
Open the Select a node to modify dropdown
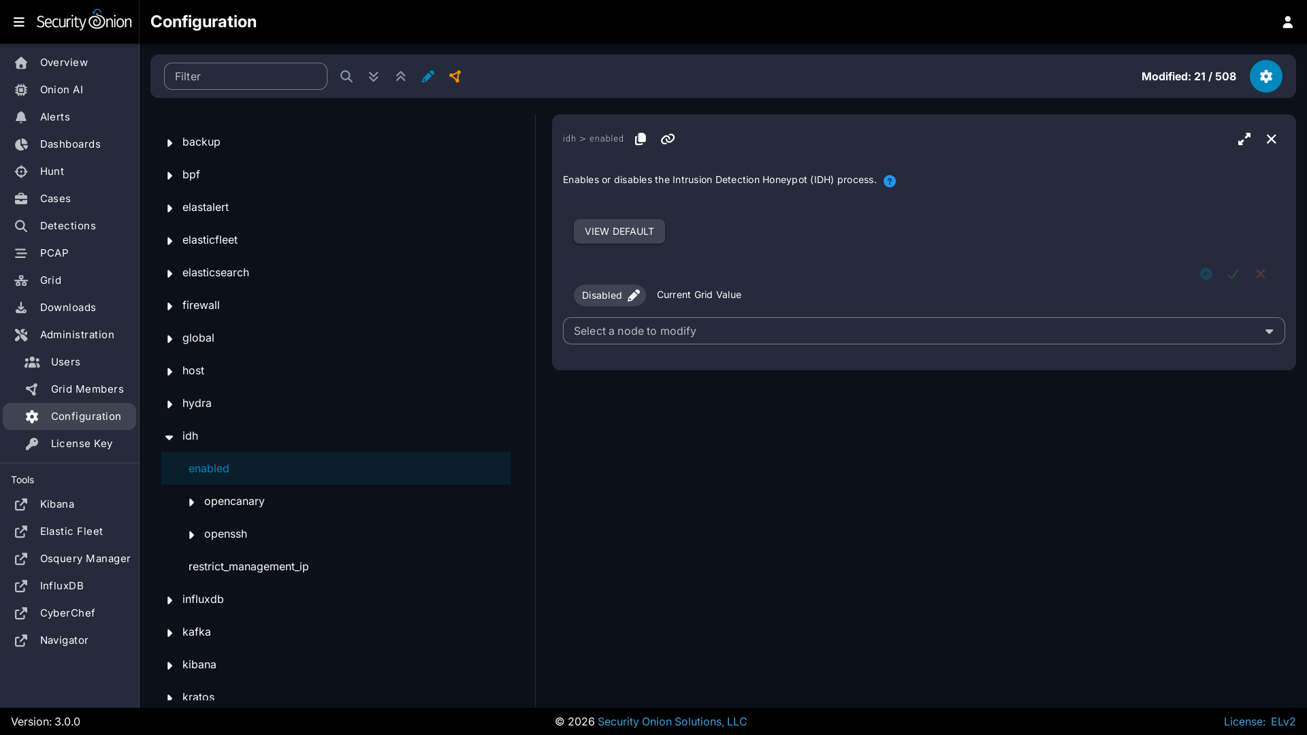click(x=923, y=331)
